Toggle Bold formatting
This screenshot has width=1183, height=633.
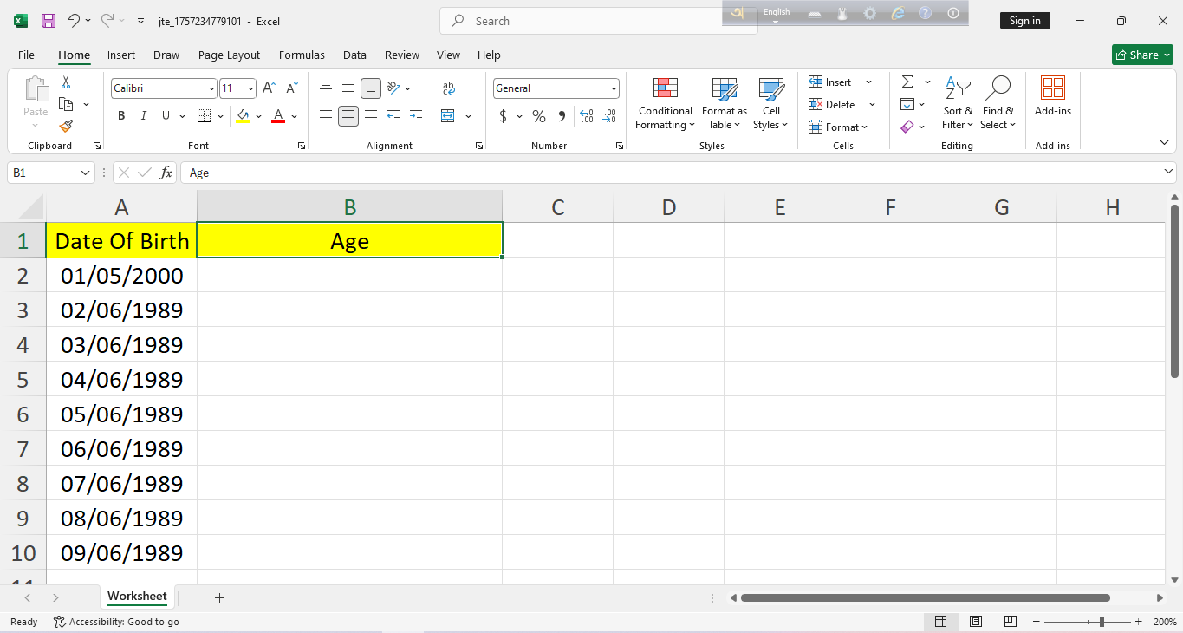coord(121,116)
